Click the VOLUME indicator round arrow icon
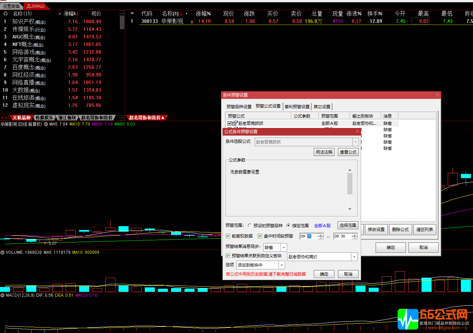 tap(2, 252)
